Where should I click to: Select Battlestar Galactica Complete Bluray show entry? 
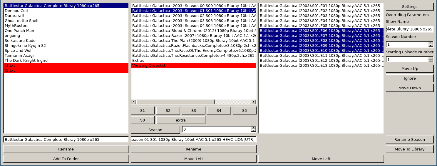click(66, 6)
